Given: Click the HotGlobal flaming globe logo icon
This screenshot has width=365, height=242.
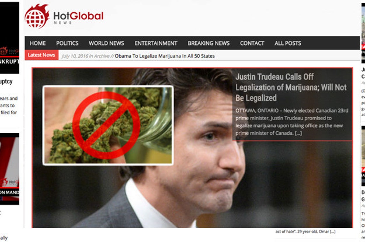Looking at the screenshot, I should point(37,16).
